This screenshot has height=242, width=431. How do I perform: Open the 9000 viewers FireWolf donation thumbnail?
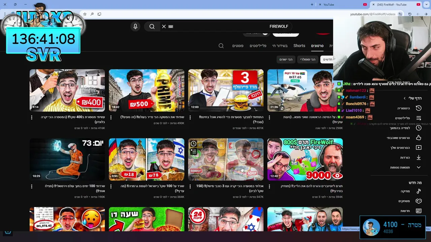(x=305, y=159)
